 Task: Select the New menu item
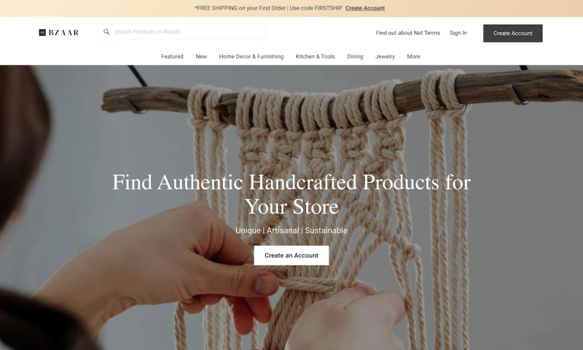click(x=201, y=57)
